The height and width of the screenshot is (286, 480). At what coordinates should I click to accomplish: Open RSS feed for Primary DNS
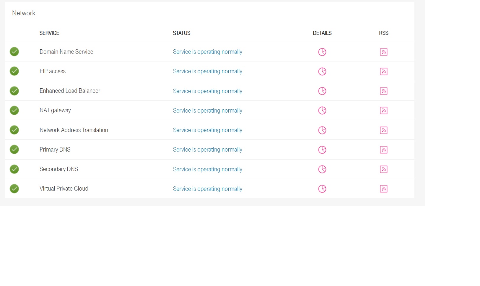384,150
